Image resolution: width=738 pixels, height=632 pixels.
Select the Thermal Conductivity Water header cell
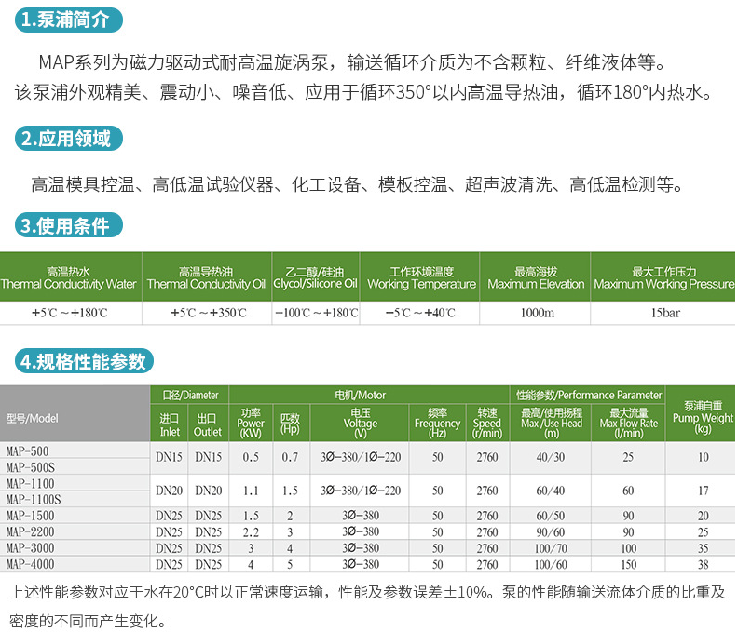click(69, 277)
